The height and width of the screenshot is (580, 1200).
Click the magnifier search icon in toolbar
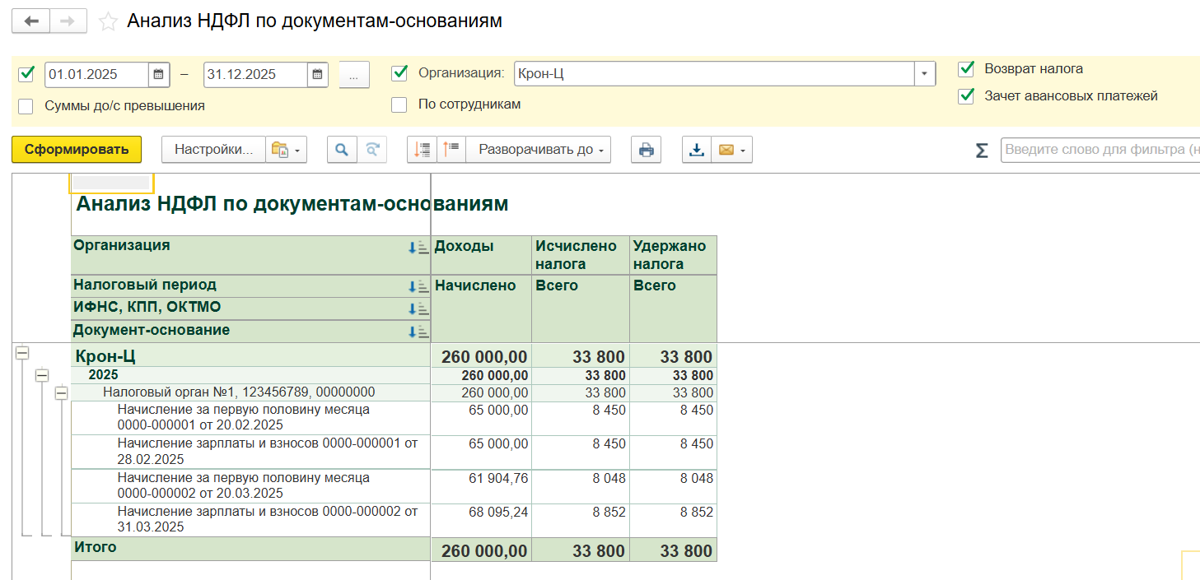(342, 150)
